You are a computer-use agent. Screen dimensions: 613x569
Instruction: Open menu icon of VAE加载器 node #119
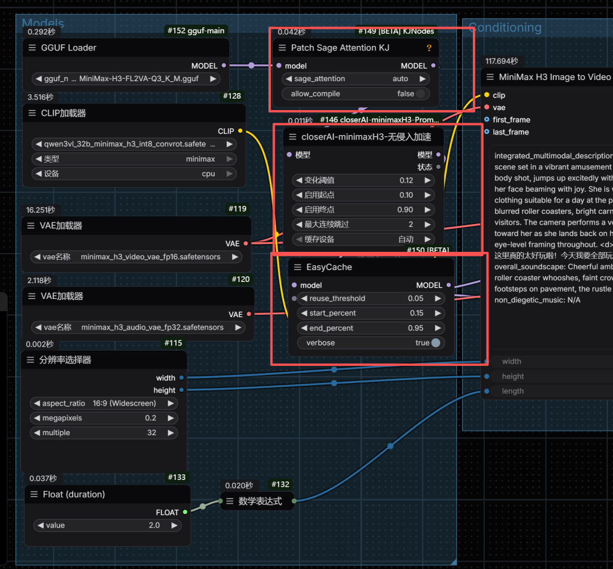[31, 225]
